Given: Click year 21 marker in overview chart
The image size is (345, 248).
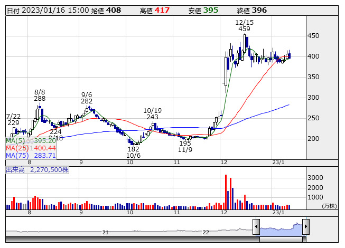Looking at the screenshot, I should pos(106,232).
